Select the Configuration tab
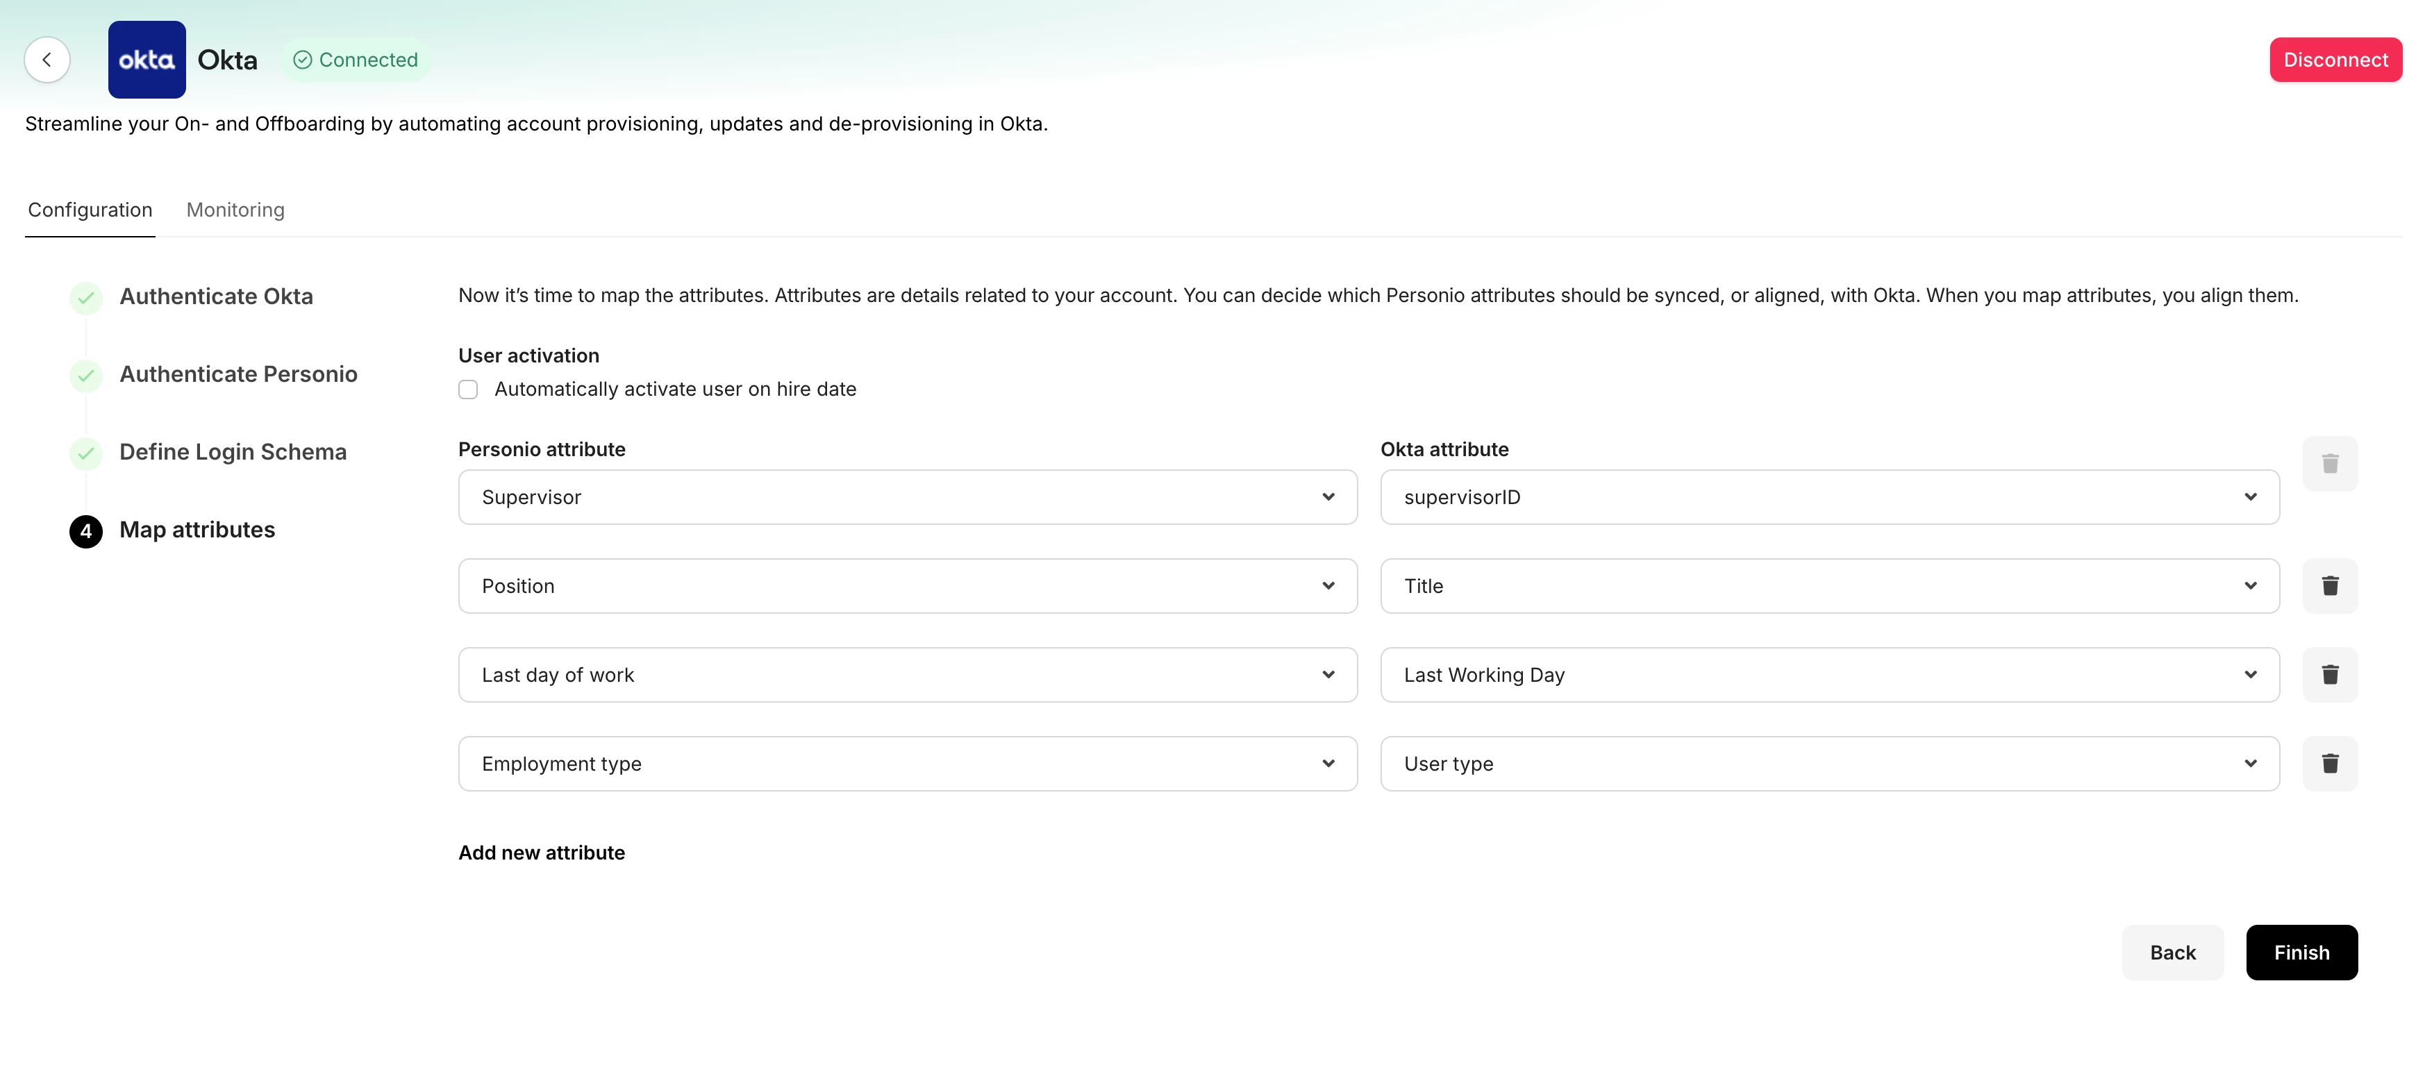This screenshot has height=1072, width=2425. click(x=90, y=210)
